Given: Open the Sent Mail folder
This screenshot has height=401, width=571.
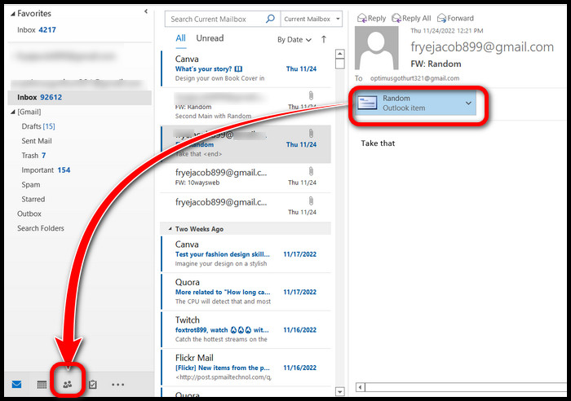Looking at the screenshot, I should pos(37,141).
